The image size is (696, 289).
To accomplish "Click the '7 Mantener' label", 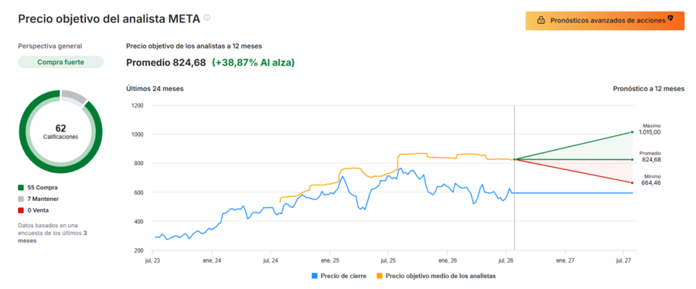I will pos(43,199).
